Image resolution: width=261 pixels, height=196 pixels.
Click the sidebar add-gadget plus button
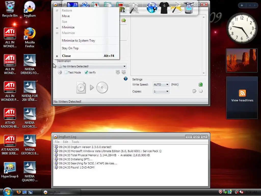(242, 5)
